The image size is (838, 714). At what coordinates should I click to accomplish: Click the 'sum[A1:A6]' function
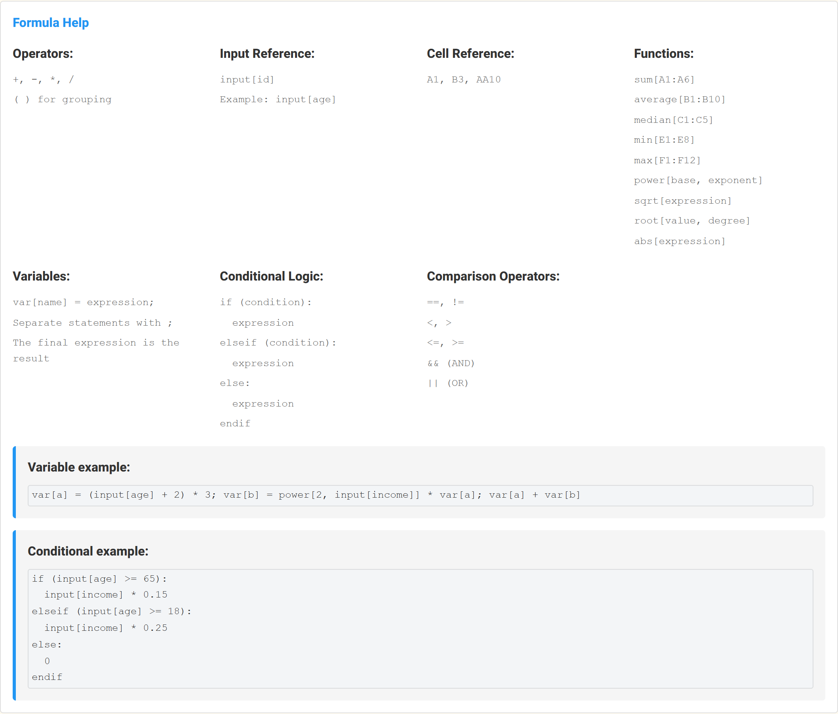(665, 79)
